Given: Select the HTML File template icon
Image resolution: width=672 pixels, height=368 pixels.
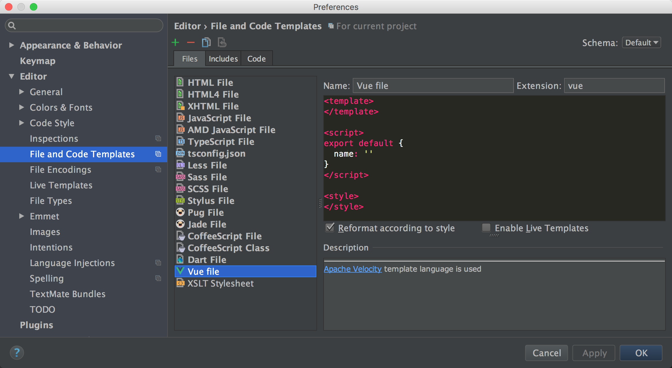Looking at the screenshot, I should 180,82.
